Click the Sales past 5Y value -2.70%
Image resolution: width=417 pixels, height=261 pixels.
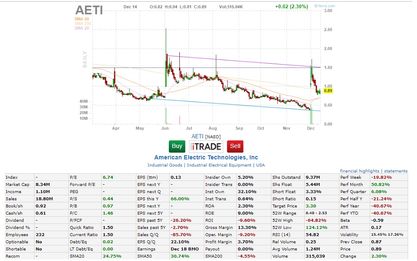coord(179,228)
